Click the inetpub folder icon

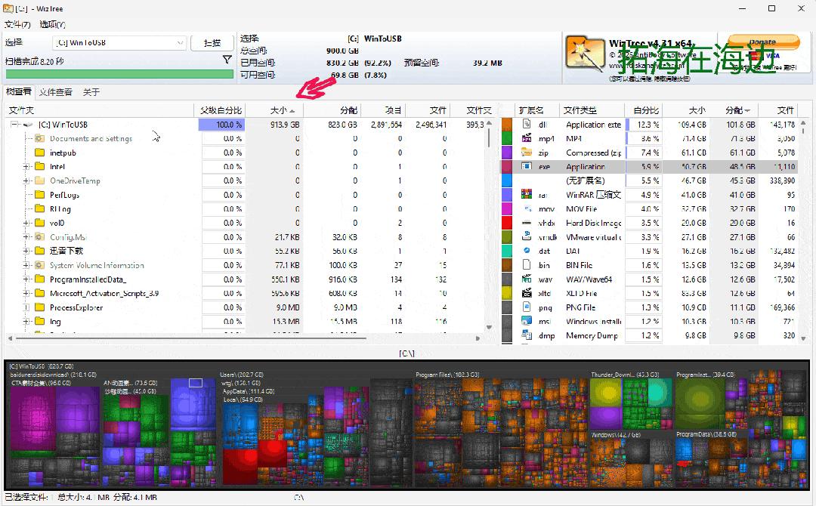[x=39, y=153]
